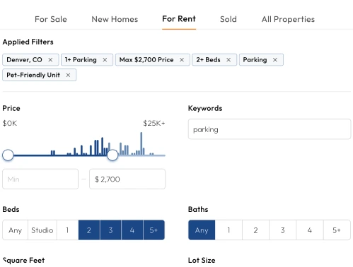Screen dimensions: 353x267
Task: Select 1 bed option
Action: (67, 230)
